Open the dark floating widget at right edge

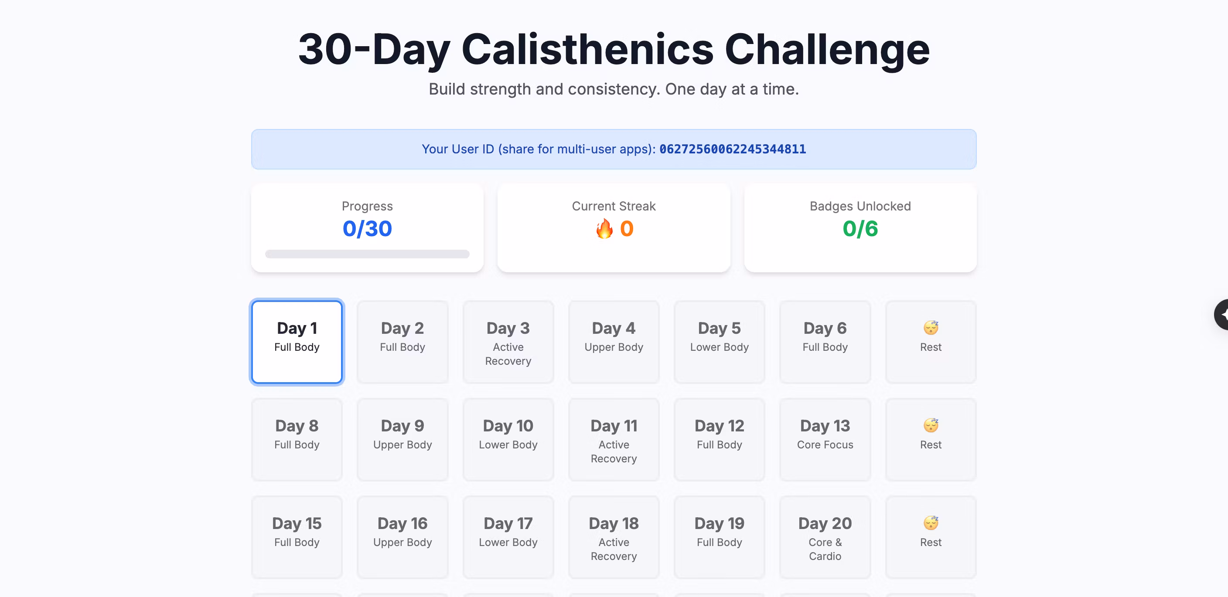(1221, 315)
